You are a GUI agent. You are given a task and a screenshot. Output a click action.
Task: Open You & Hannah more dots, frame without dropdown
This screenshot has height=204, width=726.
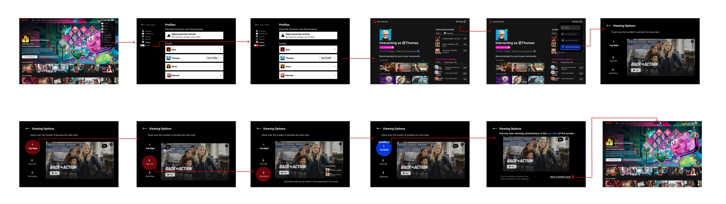[423, 74]
